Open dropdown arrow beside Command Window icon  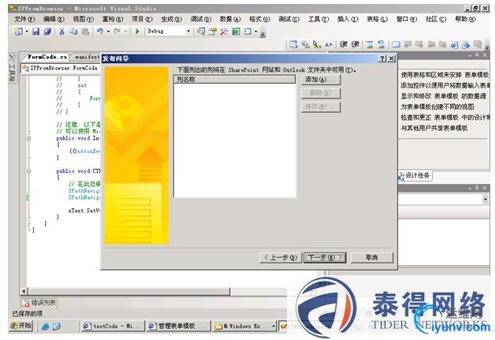coord(255,32)
